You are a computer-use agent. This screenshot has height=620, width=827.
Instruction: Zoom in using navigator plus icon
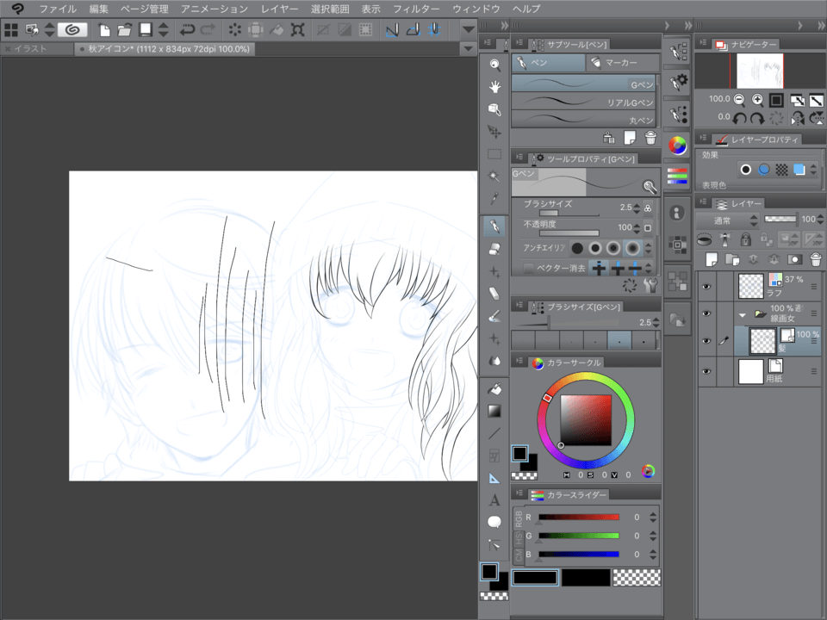[757, 100]
